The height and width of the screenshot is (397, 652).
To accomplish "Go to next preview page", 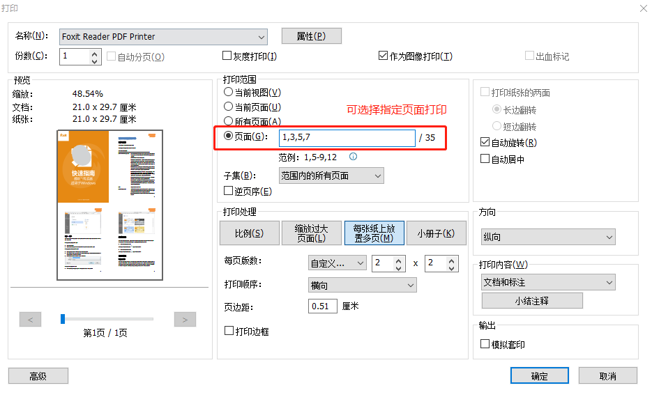I will coord(185,320).
